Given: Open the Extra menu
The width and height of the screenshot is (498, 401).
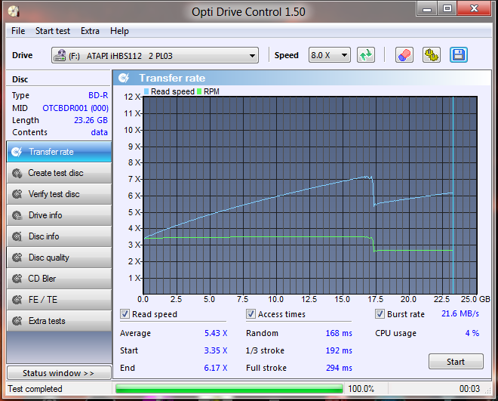Looking at the screenshot, I should [90, 31].
